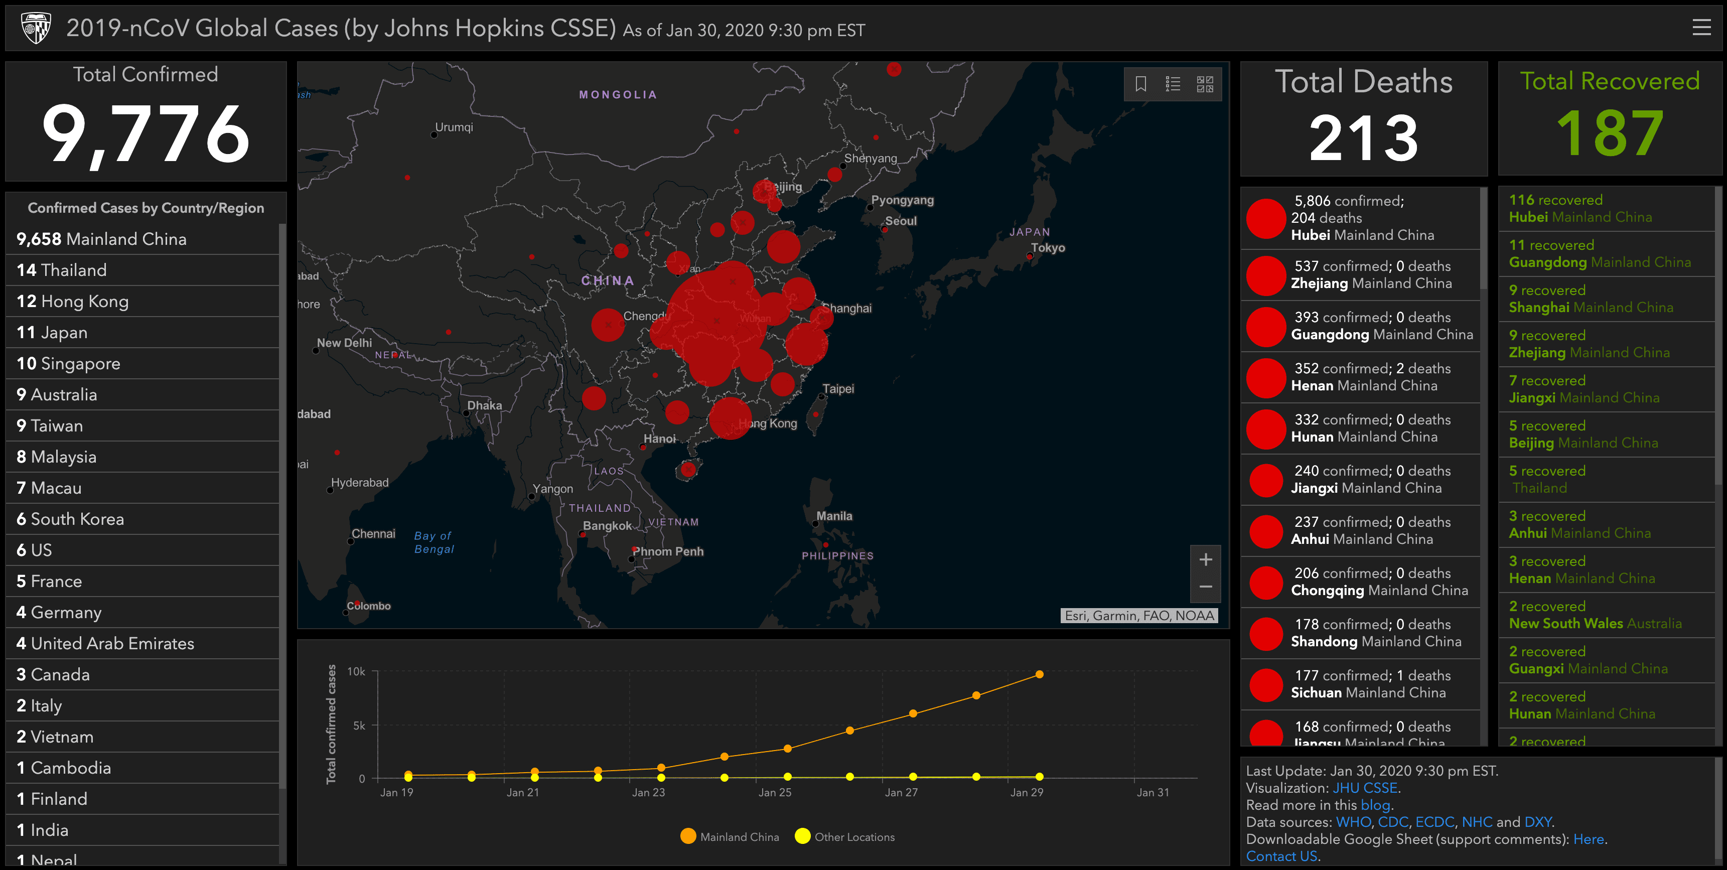
Task: Zoom out on the map
Action: 1205,587
